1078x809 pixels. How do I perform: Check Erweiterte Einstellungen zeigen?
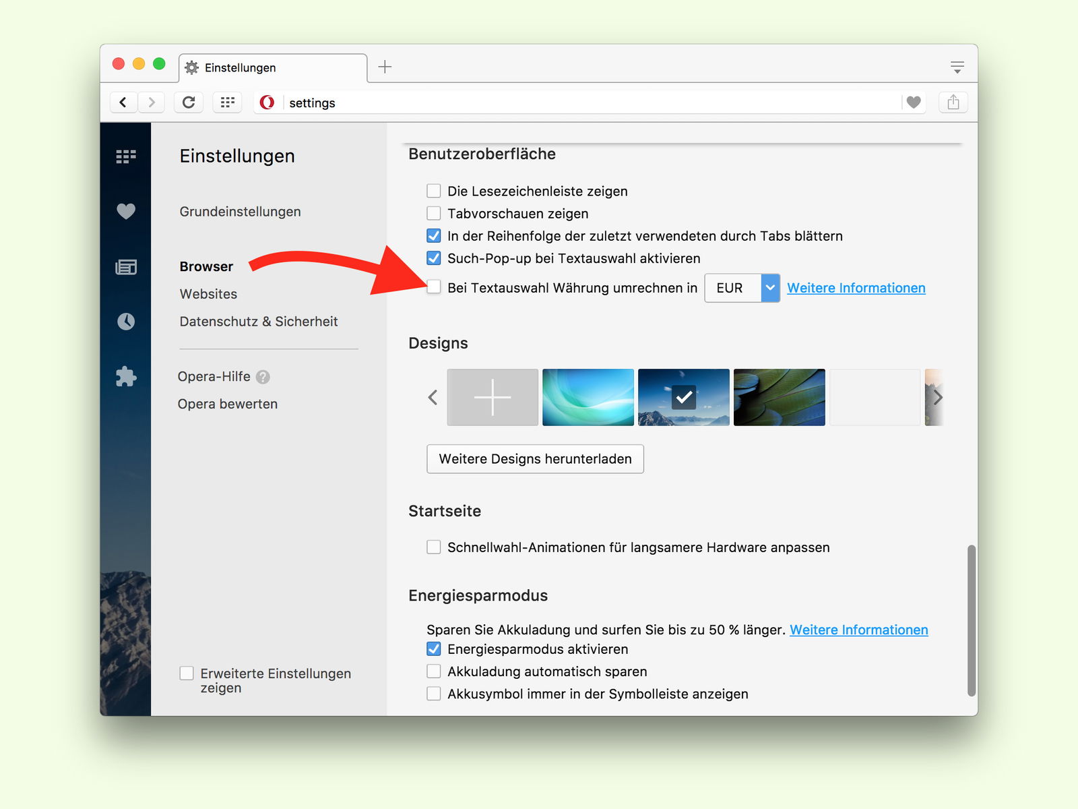click(187, 673)
